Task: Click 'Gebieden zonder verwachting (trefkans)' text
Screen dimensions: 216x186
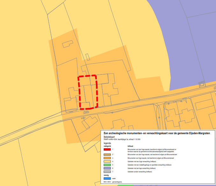Action: pyautogui.click(x=140, y=172)
